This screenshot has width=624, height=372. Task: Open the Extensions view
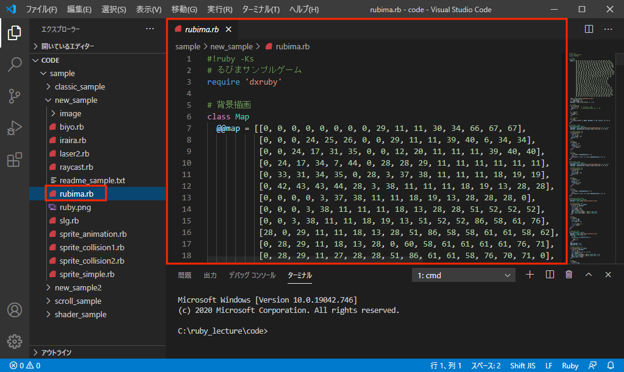pyautogui.click(x=15, y=160)
